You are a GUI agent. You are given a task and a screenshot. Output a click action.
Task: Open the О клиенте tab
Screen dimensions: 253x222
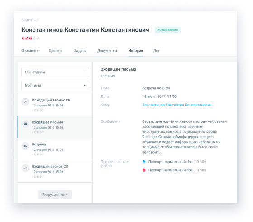tap(30, 51)
